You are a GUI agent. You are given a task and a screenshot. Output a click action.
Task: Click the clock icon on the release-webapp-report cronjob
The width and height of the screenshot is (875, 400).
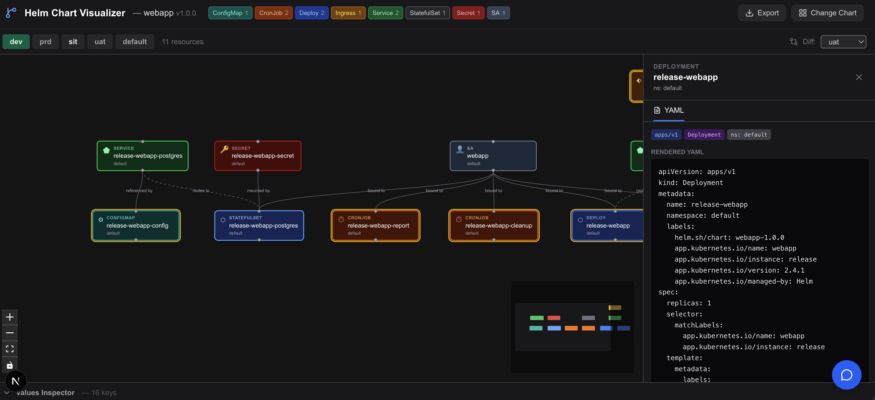pyautogui.click(x=341, y=219)
